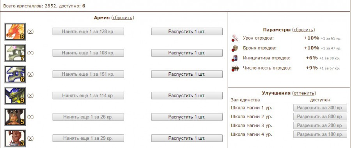Remove the orange dragon unit via (X)
351x148 pixels.
(30, 31)
